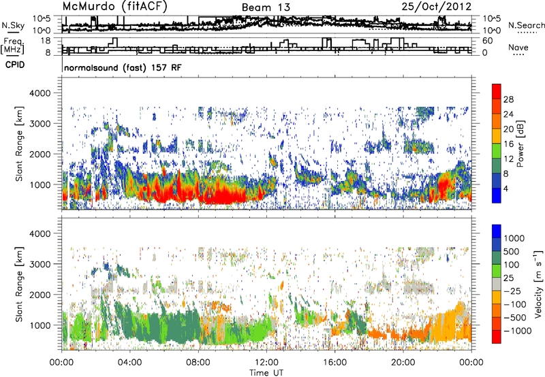Click the 'Freq. [MHz]' axis label

tap(13, 46)
